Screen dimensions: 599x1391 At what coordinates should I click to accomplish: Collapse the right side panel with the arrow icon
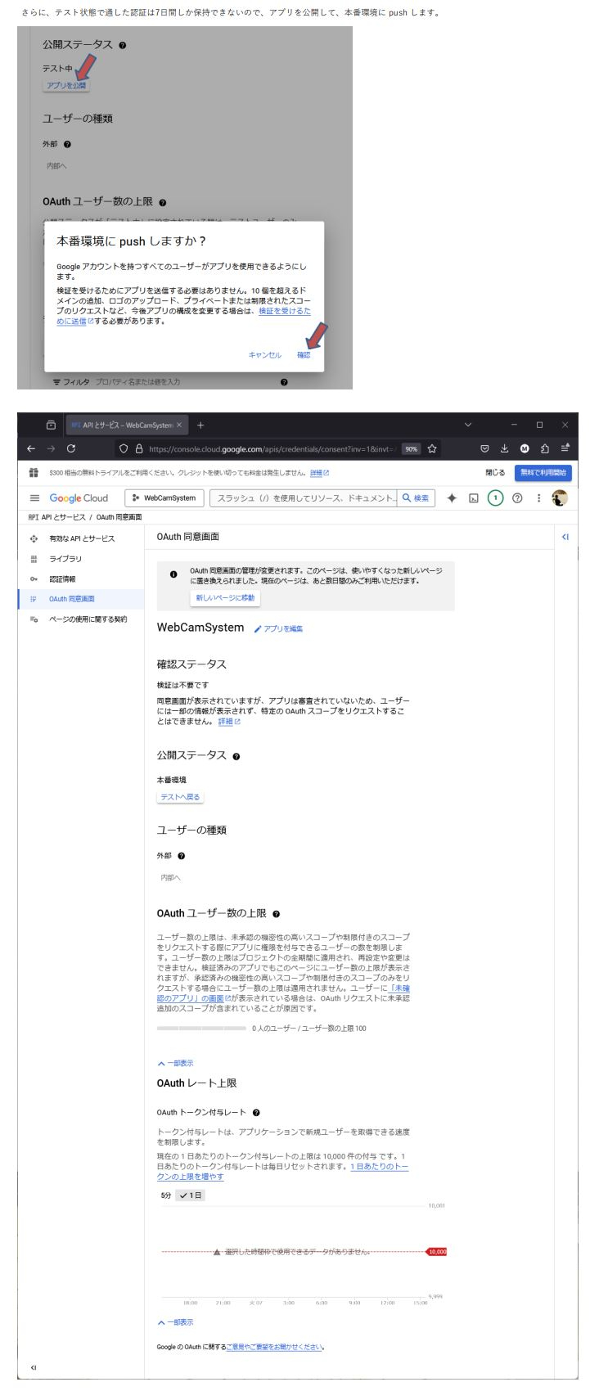[565, 537]
